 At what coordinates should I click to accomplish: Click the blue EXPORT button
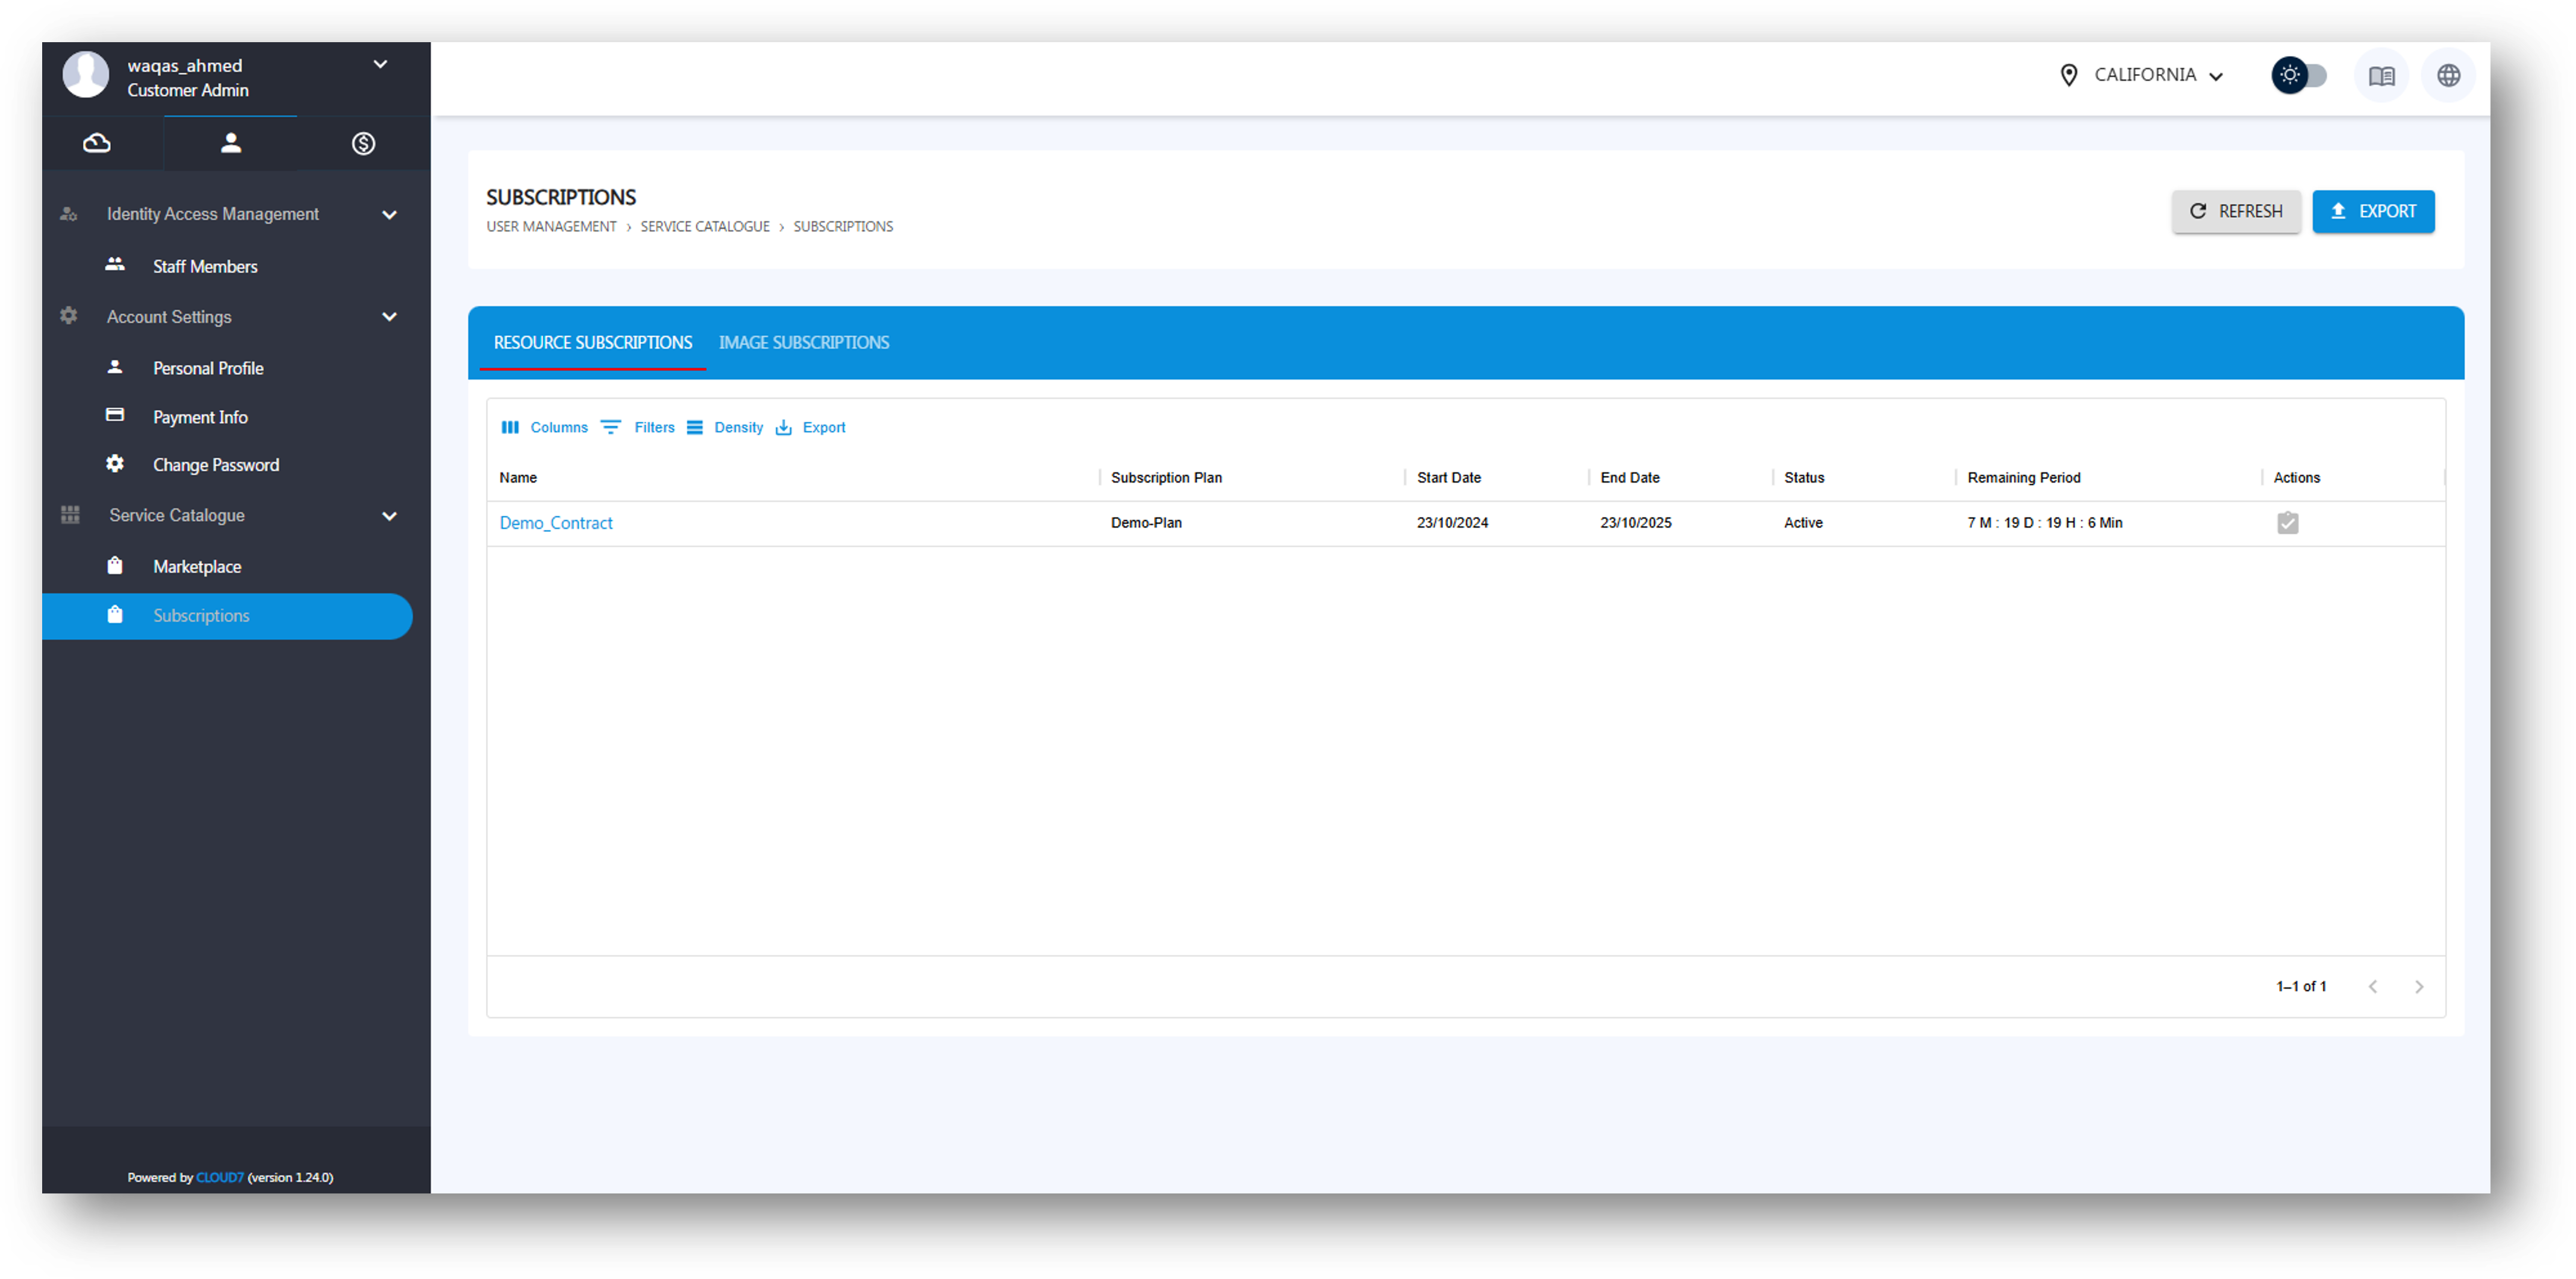pos(2372,211)
